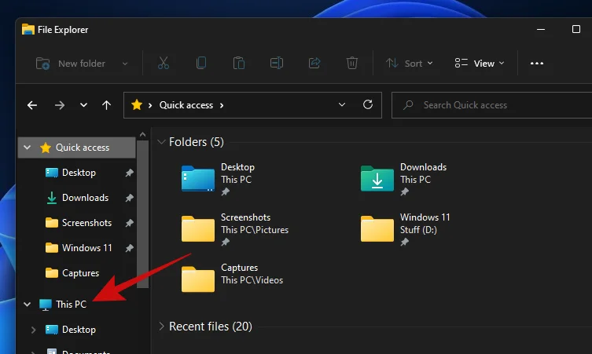Collapse Quick access in sidebar

(27, 147)
